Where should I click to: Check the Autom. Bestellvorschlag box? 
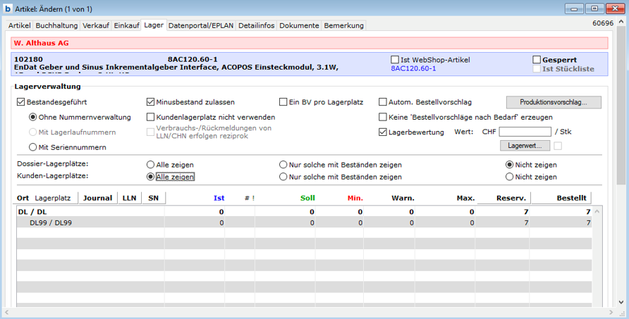point(383,102)
